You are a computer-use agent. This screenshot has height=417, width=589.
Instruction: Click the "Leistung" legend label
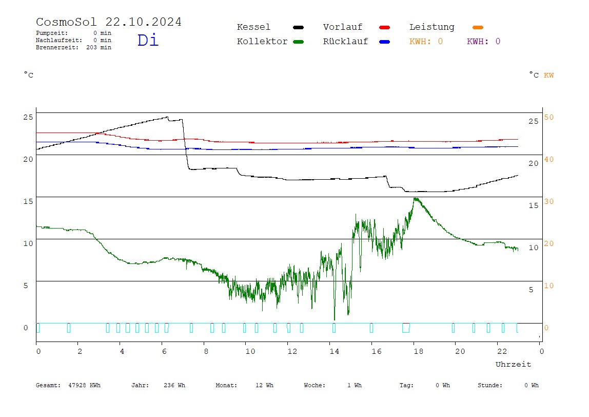tap(432, 27)
